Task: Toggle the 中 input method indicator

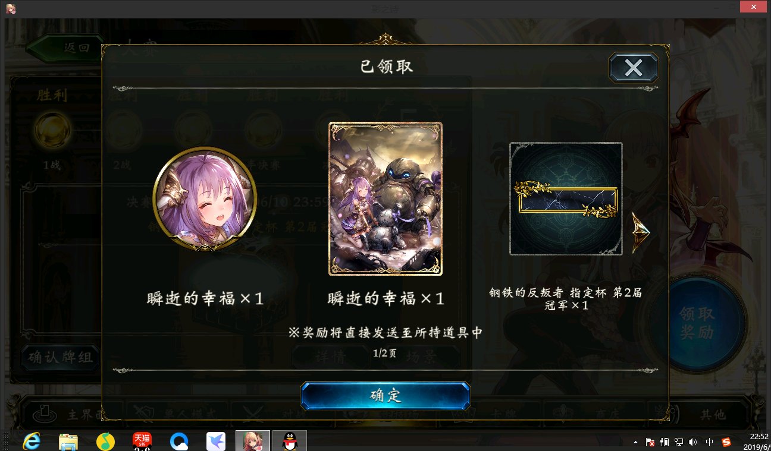Action: click(x=709, y=442)
